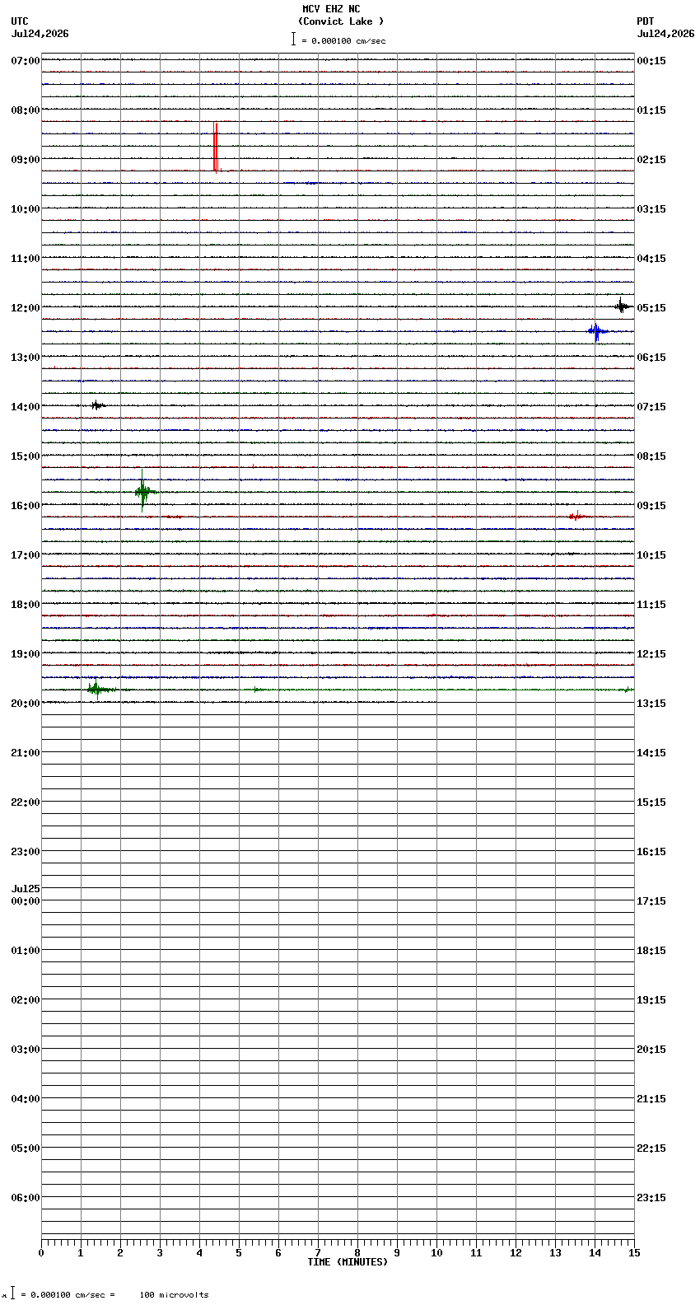Click the Jul25 date change label
The image size is (700, 1305).
26,889
